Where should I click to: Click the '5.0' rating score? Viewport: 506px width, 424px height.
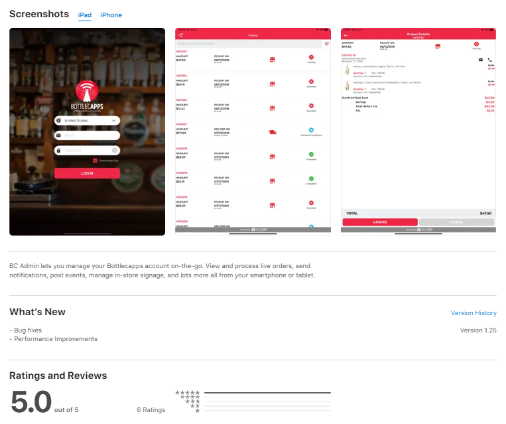31,401
